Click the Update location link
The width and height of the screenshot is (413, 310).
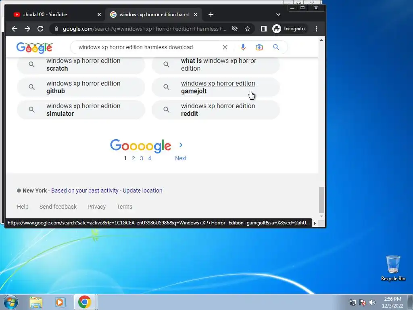142,191
